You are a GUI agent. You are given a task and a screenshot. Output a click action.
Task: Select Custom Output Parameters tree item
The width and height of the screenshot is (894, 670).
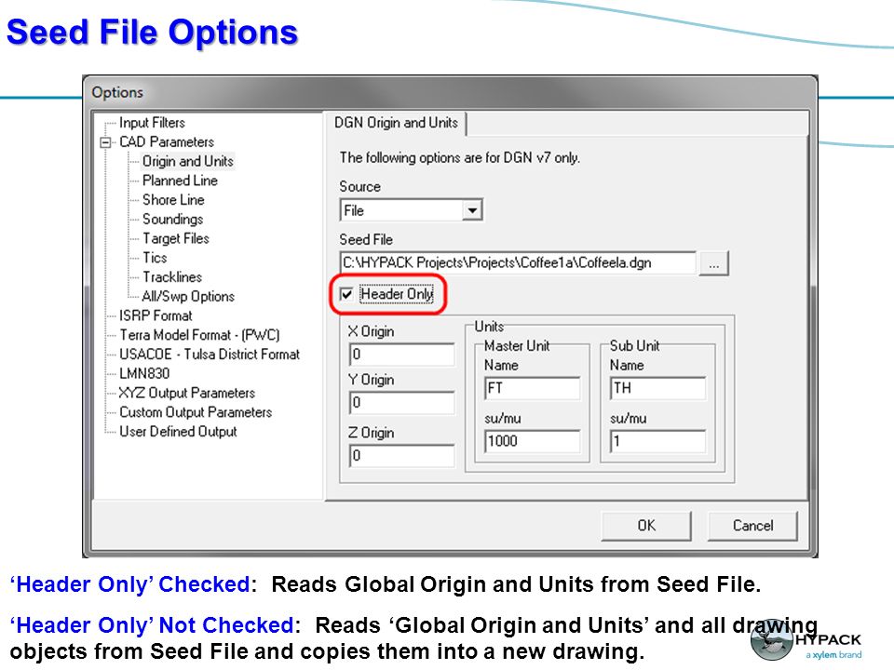[x=196, y=412]
